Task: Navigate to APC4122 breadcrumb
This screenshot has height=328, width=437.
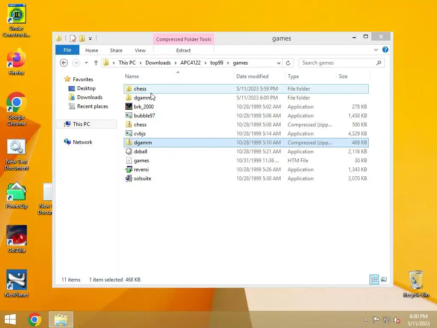Action: (x=190, y=63)
